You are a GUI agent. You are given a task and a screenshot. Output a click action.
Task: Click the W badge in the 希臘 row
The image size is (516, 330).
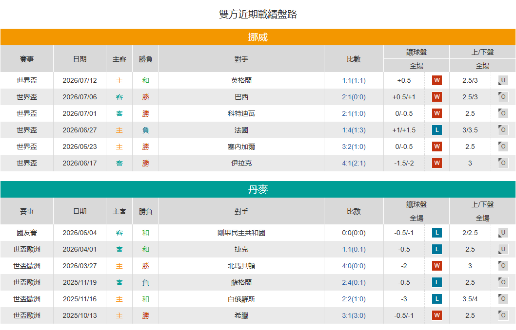(x=437, y=315)
